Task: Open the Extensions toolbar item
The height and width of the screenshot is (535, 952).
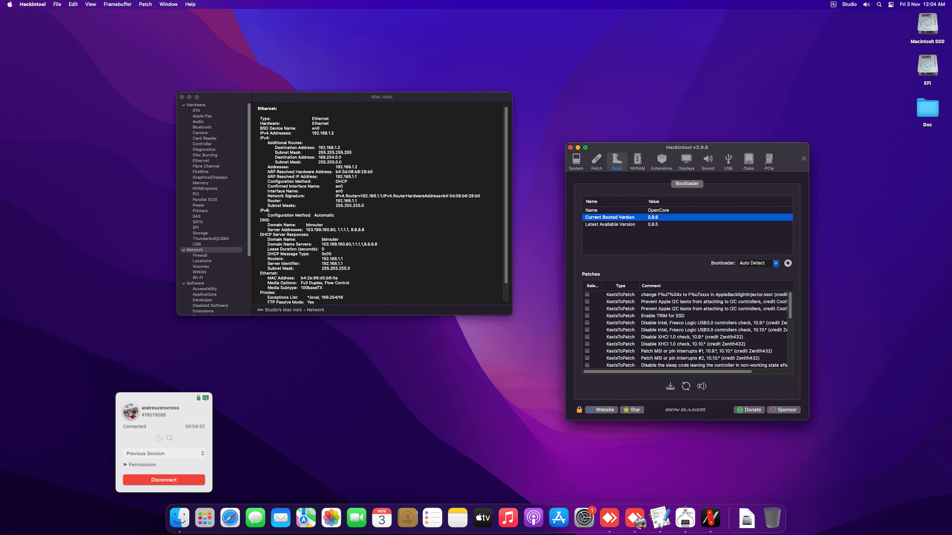Action: pos(661,161)
